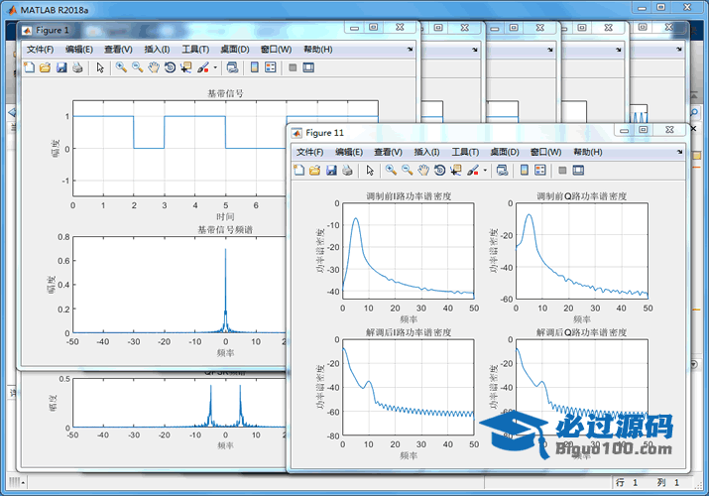709x496 pixels.
Task: Click New Figure icon in Figure 11 toolbar
Action: point(298,171)
